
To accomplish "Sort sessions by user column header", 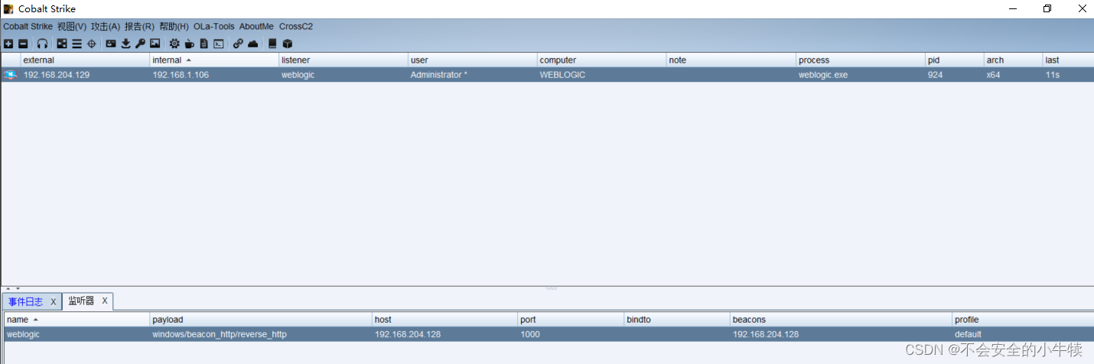I will coord(473,60).
